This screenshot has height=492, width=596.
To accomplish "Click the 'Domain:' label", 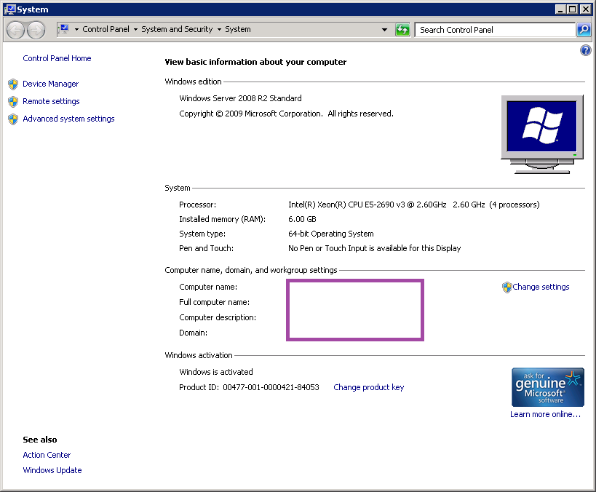I will pos(193,333).
